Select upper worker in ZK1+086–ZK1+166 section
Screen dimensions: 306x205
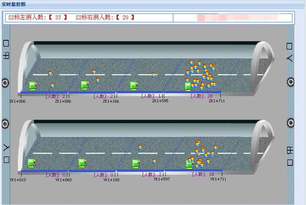[94, 72]
